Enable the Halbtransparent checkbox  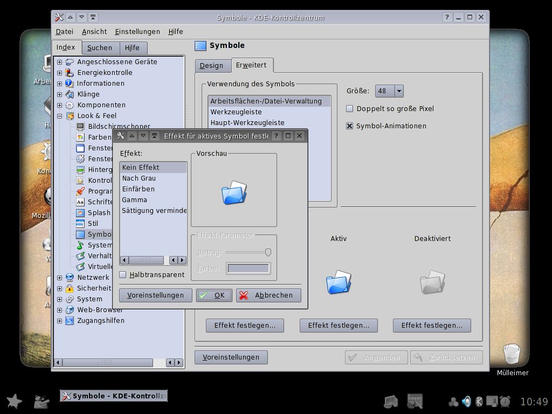[x=123, y=274]
